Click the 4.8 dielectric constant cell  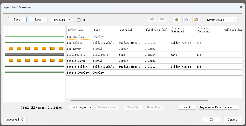pyautogui.click(x=209, y=55)
